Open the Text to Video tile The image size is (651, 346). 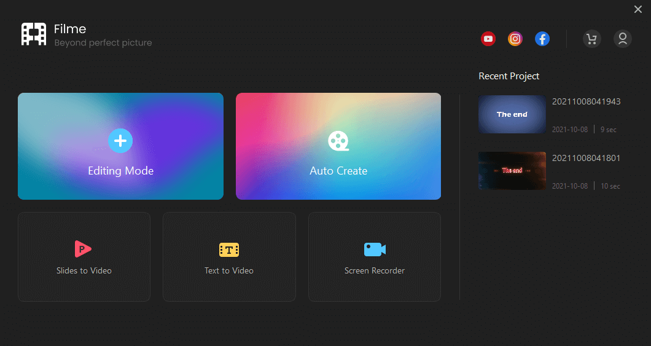click(x=229, y=257)
